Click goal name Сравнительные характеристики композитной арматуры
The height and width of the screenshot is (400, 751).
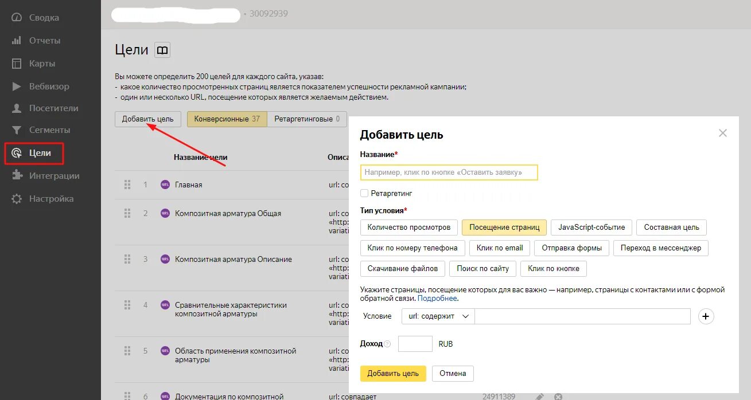coord(231,309)
